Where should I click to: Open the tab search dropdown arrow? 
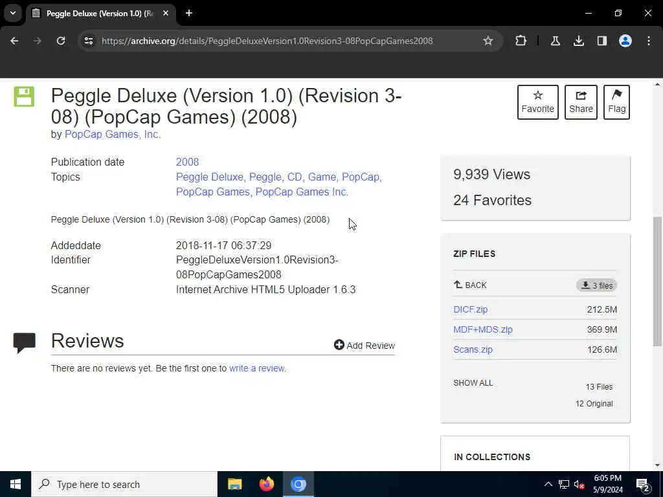click(x=13, y=13)
